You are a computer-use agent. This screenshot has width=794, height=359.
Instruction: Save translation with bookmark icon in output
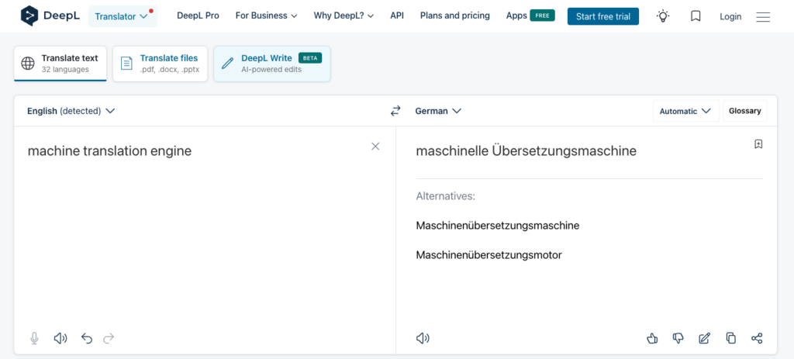click(x=758, y=144)
